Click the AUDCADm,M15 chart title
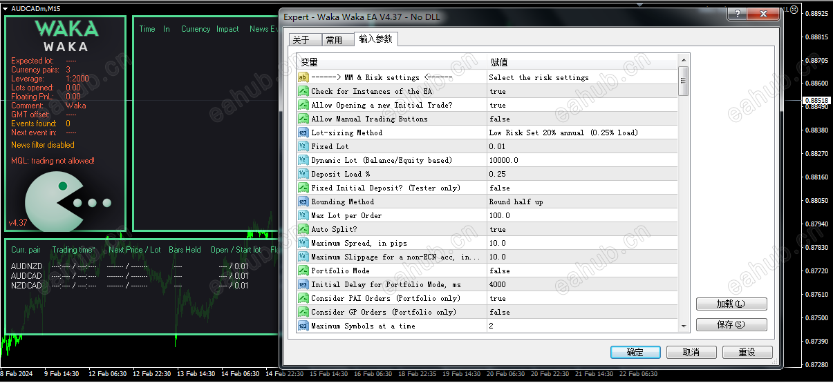 coord(35,8)
